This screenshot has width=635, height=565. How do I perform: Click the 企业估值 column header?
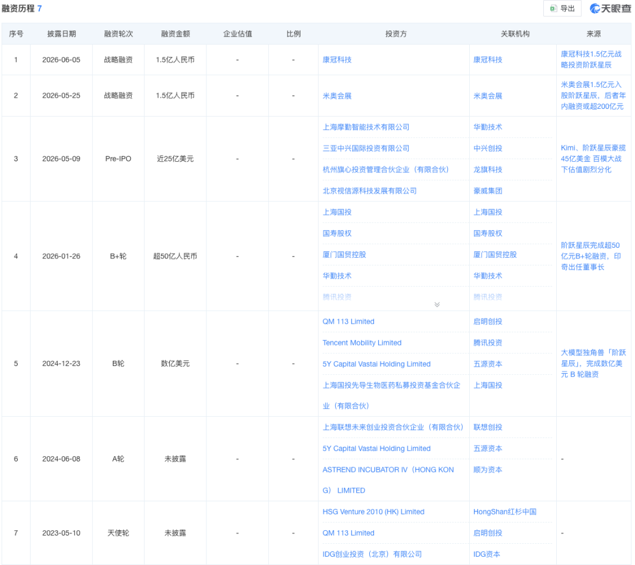(238, 34)
